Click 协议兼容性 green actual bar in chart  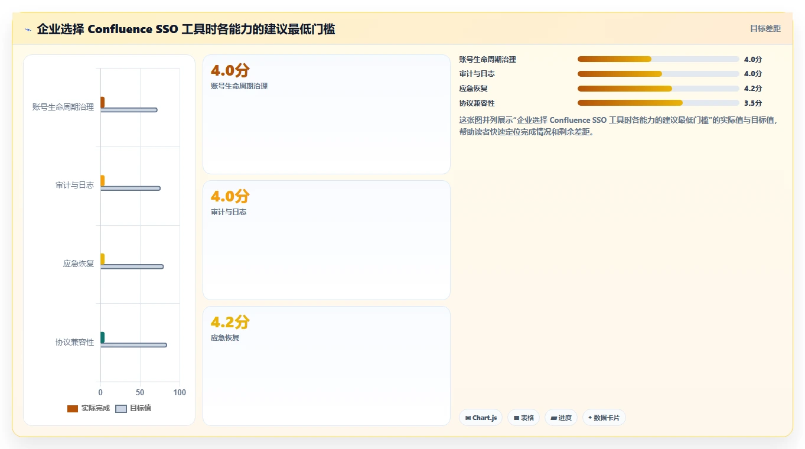pyautogui.click(x=102, y=337)
